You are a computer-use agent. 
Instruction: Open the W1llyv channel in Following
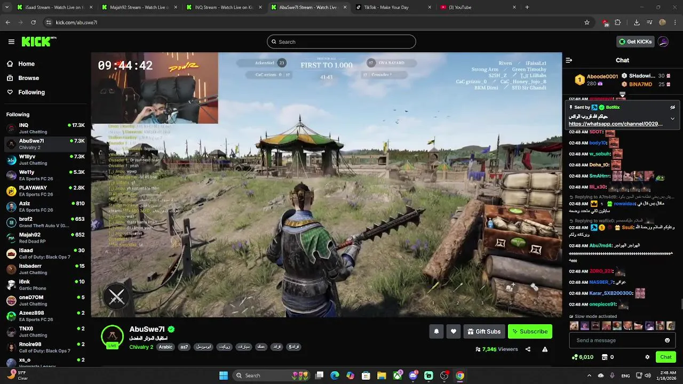pyautogui.click(x=45, y=159)
